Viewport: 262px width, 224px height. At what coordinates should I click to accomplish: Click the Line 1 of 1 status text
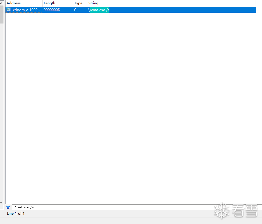click(16, 214)
